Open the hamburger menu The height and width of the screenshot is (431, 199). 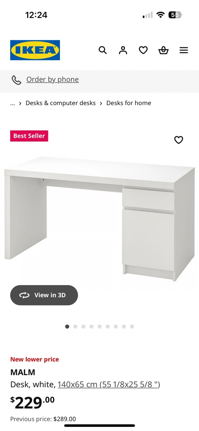pyautogui.click(x=184, y=50)
